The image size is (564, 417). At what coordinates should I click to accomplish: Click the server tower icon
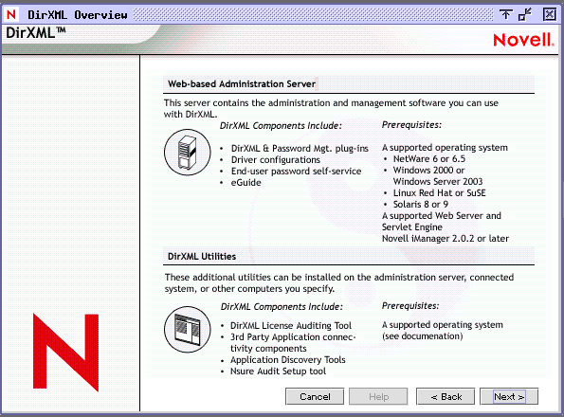click(188, 152)
